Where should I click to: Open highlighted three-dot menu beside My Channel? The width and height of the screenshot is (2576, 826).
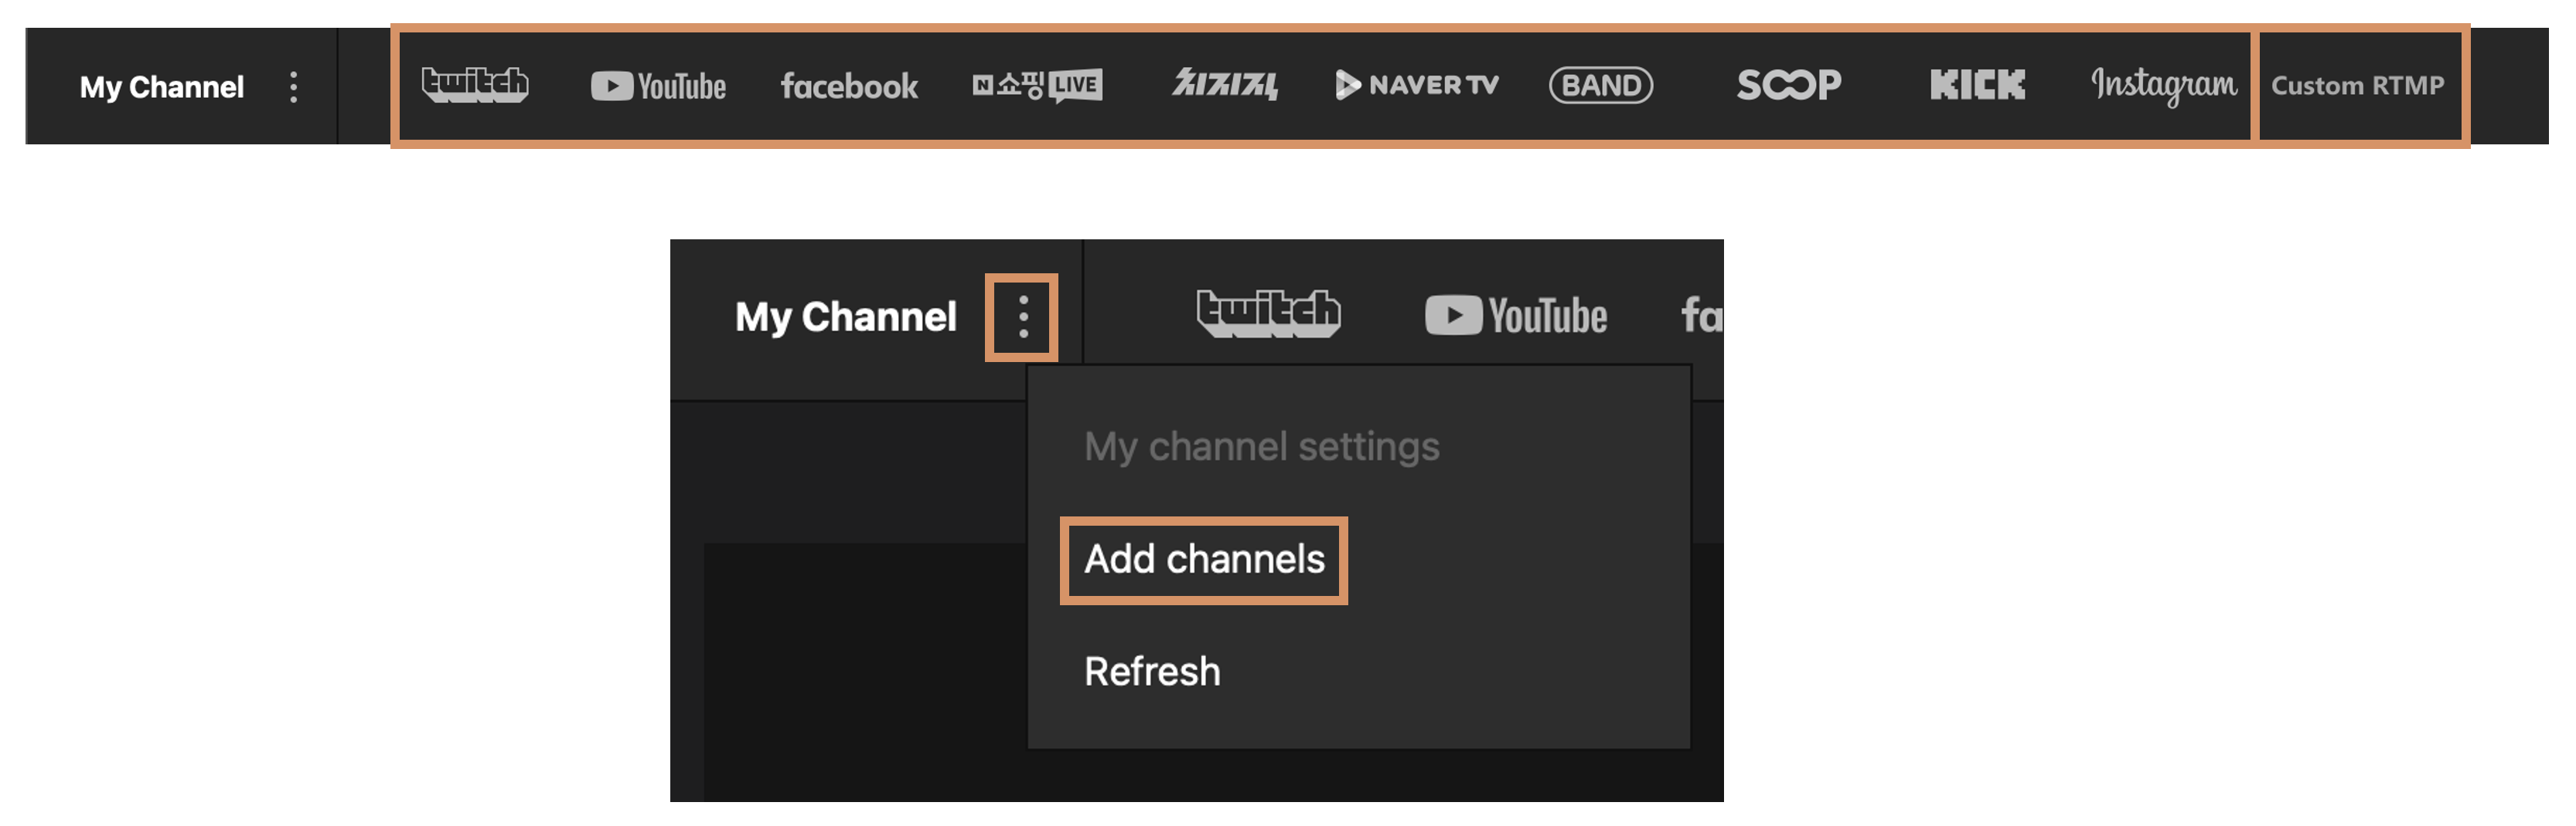coord(1022,317)
